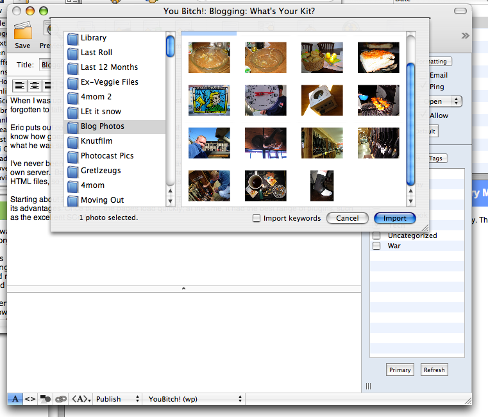Screen dimensions: 488x417
Task: Select the bread basket with lemons photo
Action: [x=322, y=58]
